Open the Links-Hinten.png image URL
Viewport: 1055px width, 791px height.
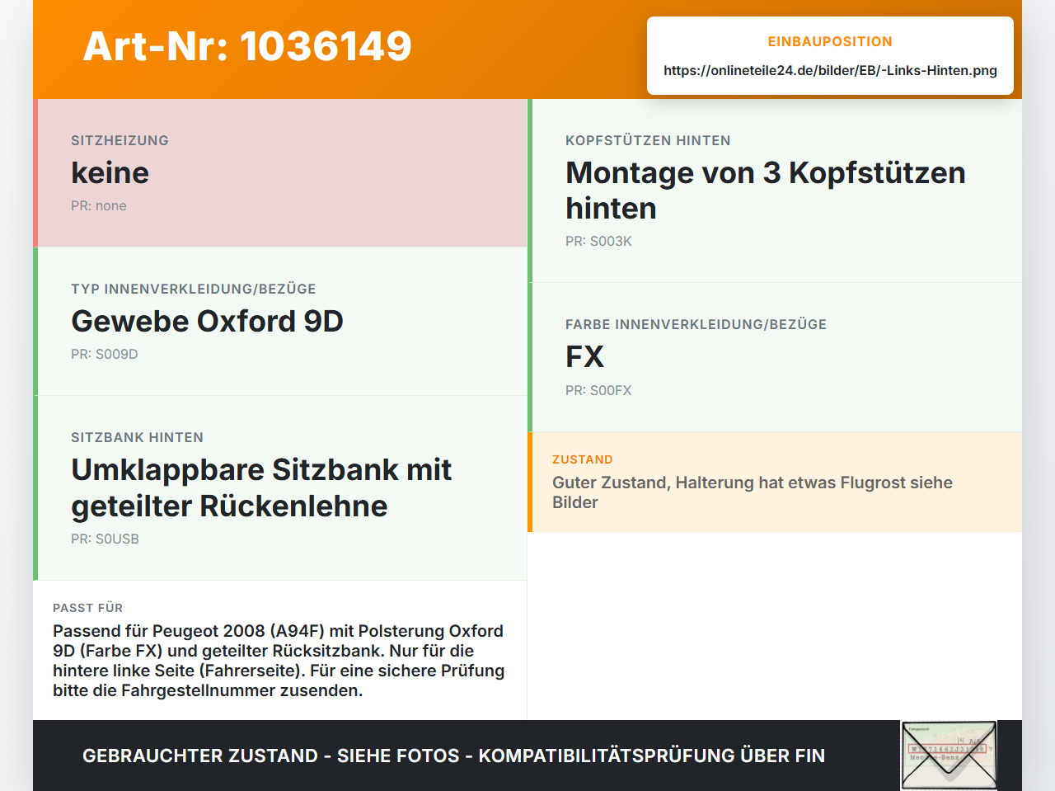830,70
